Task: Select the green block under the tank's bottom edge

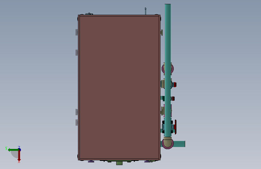Action: click(119, 163)
